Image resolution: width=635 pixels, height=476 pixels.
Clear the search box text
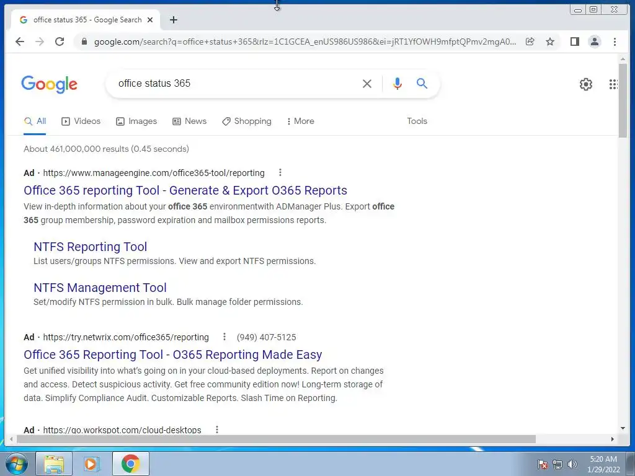click(367, 84)
